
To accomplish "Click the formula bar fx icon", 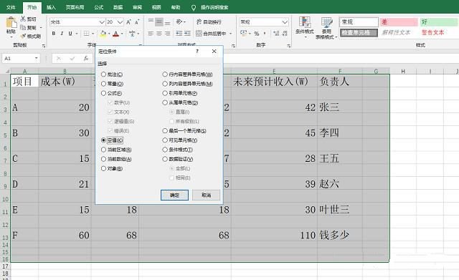I will [x=86, y=59].
